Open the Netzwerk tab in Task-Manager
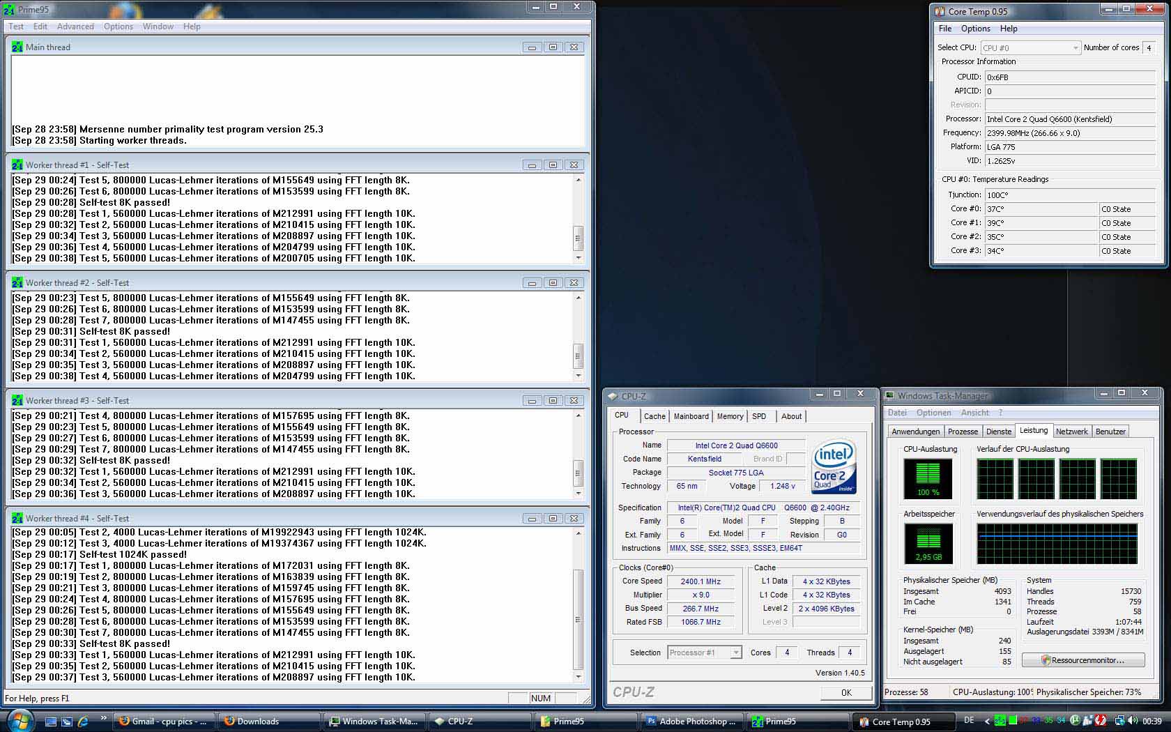 click(x=1072, y=432)
